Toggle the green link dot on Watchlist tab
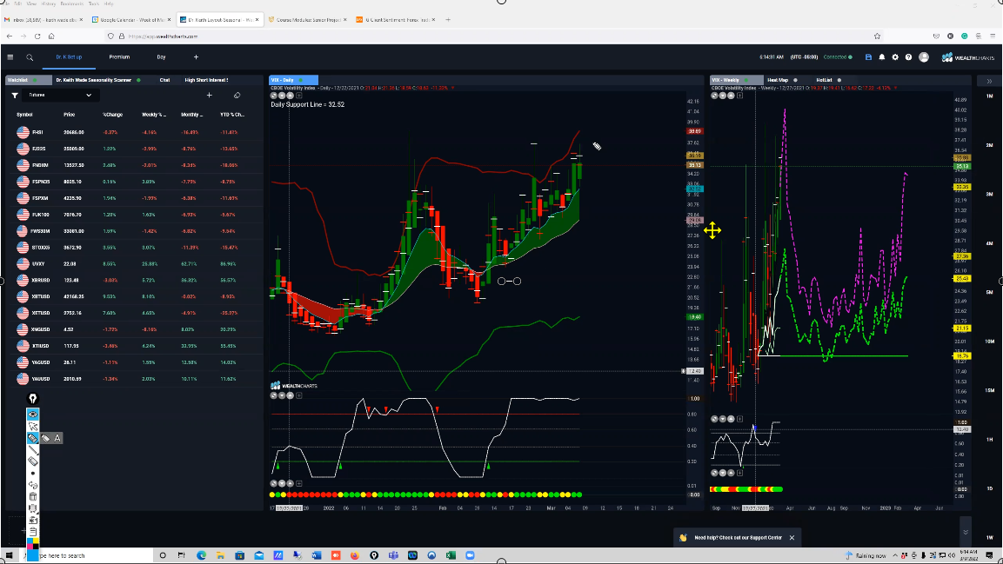This screenshot has width=1003, height=564. point(35,80)
